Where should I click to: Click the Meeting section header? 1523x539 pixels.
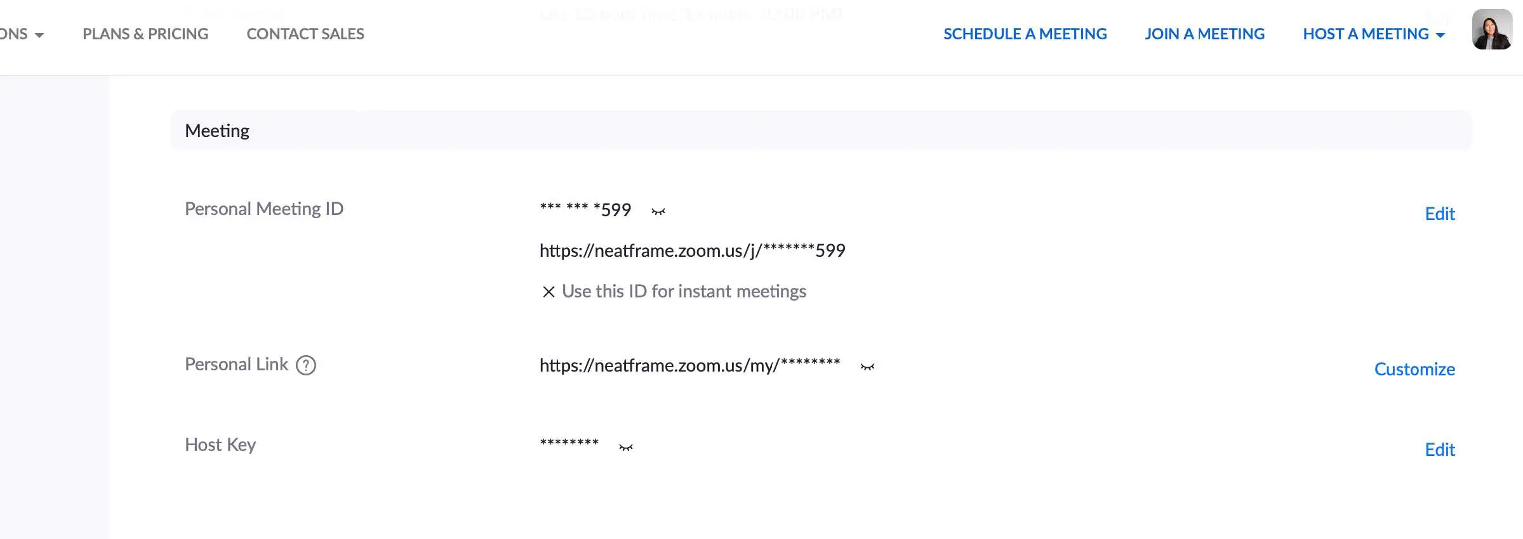(217, 131)
